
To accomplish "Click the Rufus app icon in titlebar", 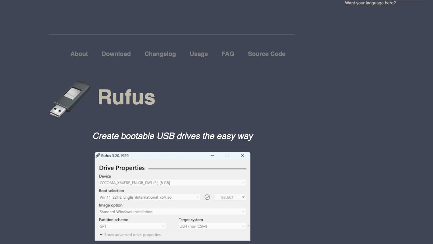I will tap(98, 156).
